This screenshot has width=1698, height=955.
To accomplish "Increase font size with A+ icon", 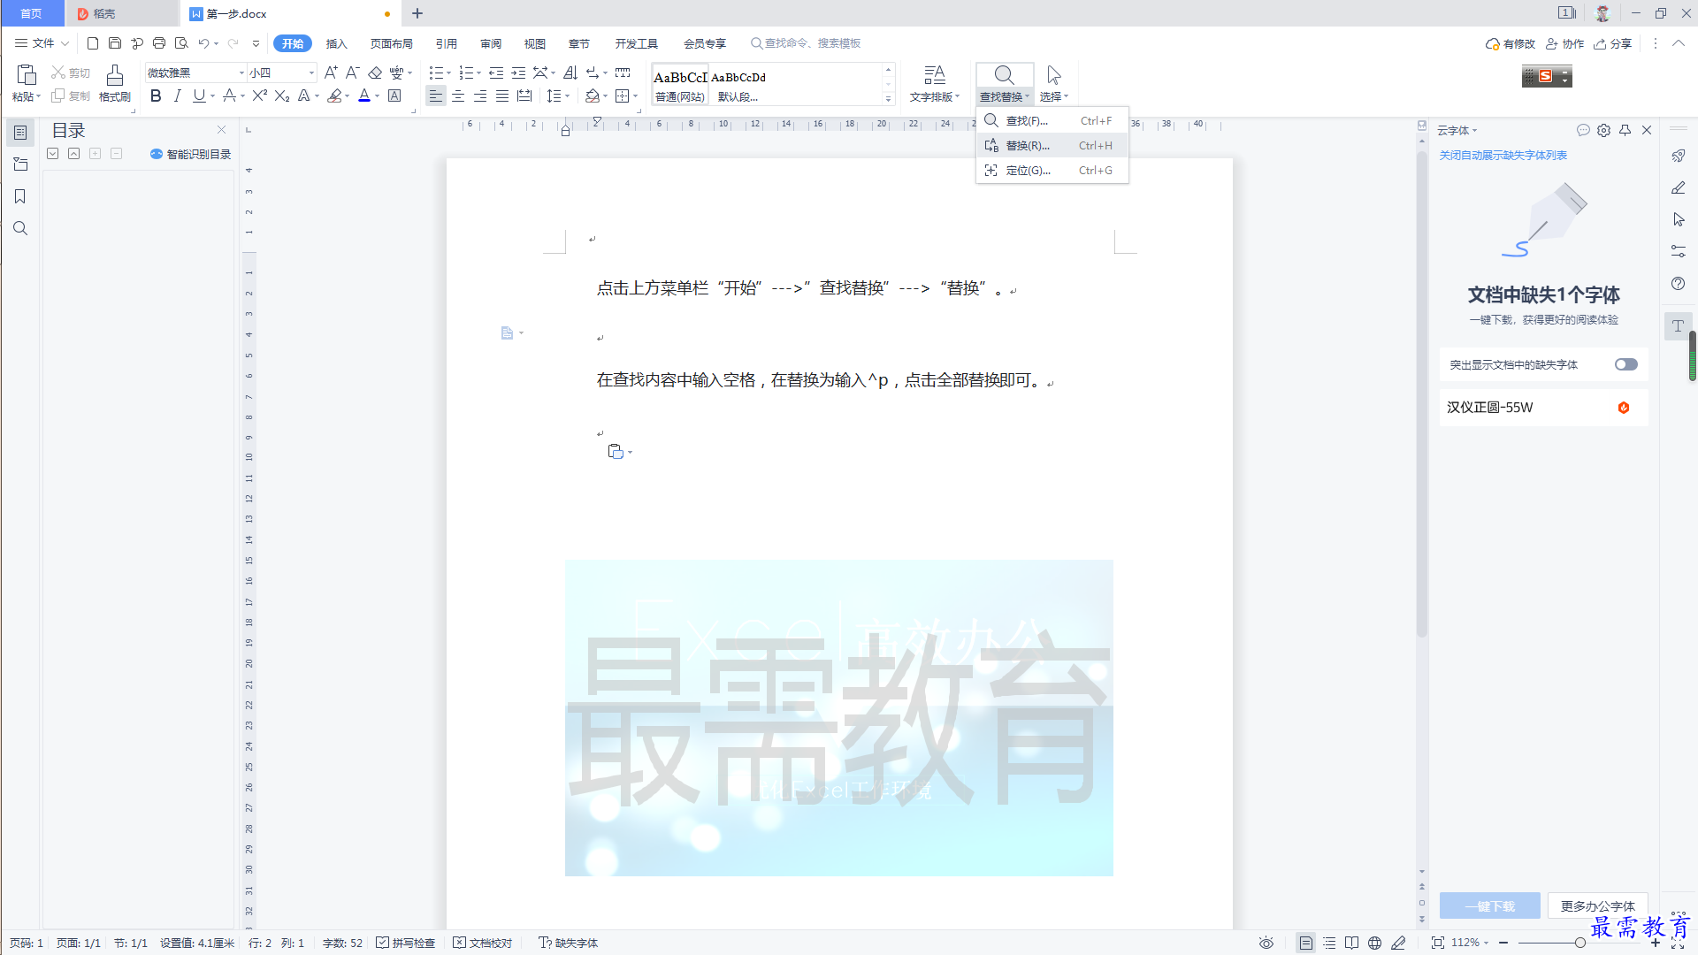I will [x=331, y=73].
